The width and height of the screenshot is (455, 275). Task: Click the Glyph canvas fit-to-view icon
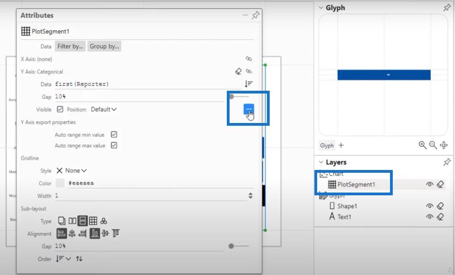coord(443,145)
